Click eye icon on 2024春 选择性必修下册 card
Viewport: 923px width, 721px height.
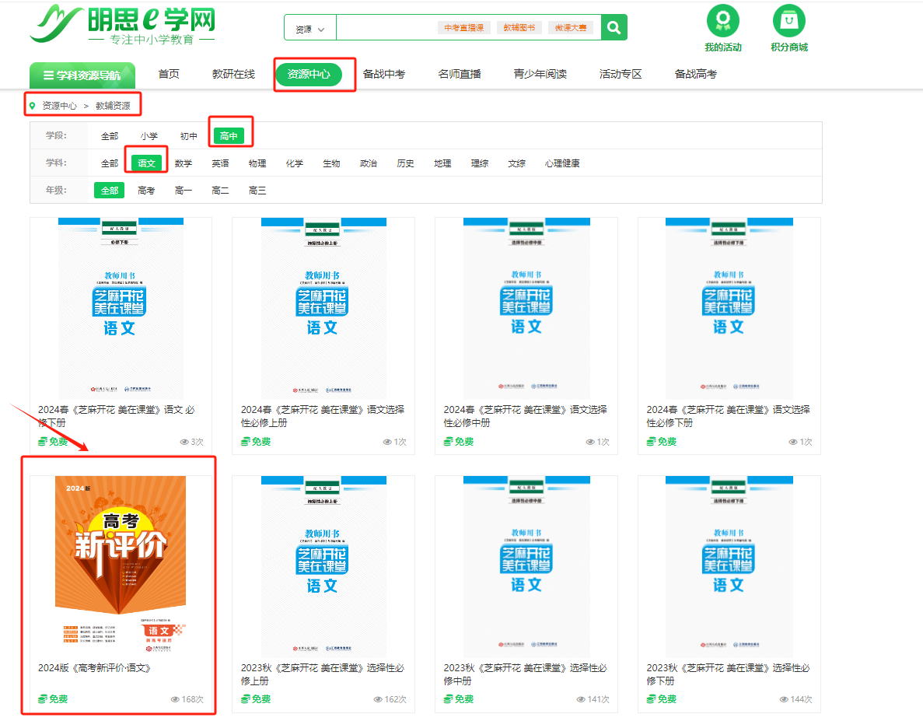click(x=793, y=442)
